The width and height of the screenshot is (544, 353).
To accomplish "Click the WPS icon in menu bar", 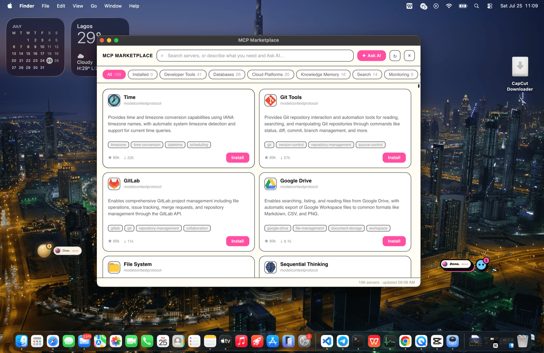I will click(x=409, y=6).
